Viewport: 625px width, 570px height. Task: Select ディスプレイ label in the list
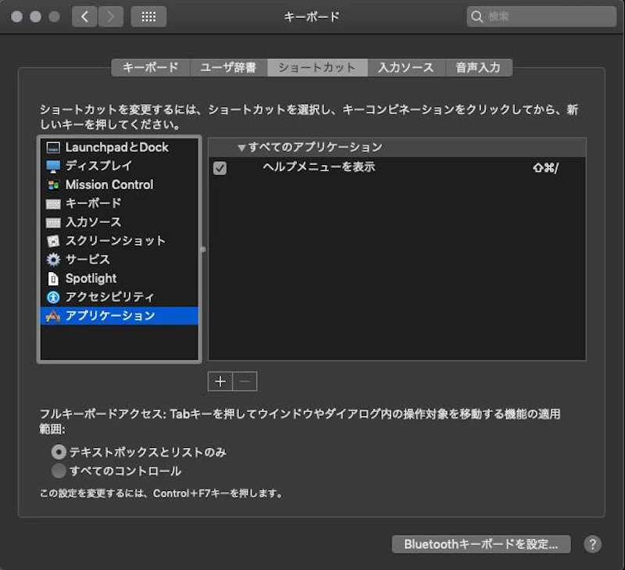tap(98, 166)
